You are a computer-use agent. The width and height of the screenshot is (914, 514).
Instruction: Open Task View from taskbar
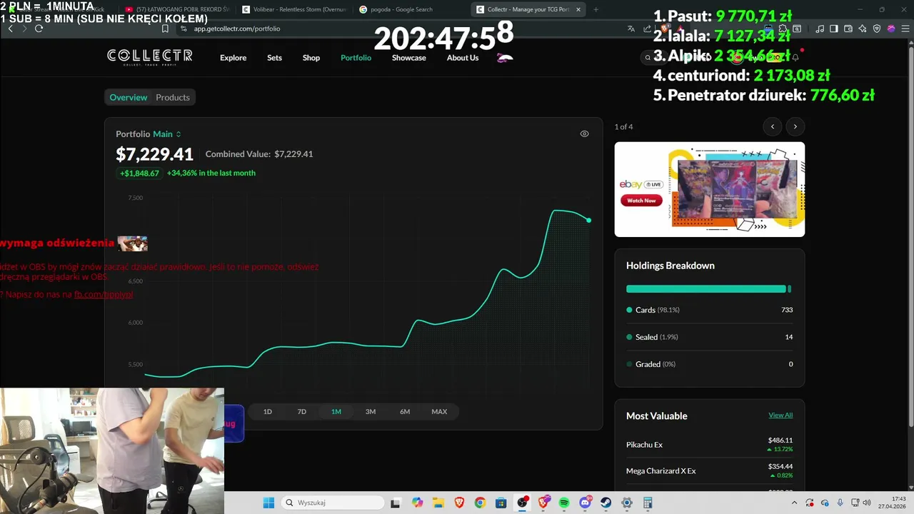(x=396, y=503)
